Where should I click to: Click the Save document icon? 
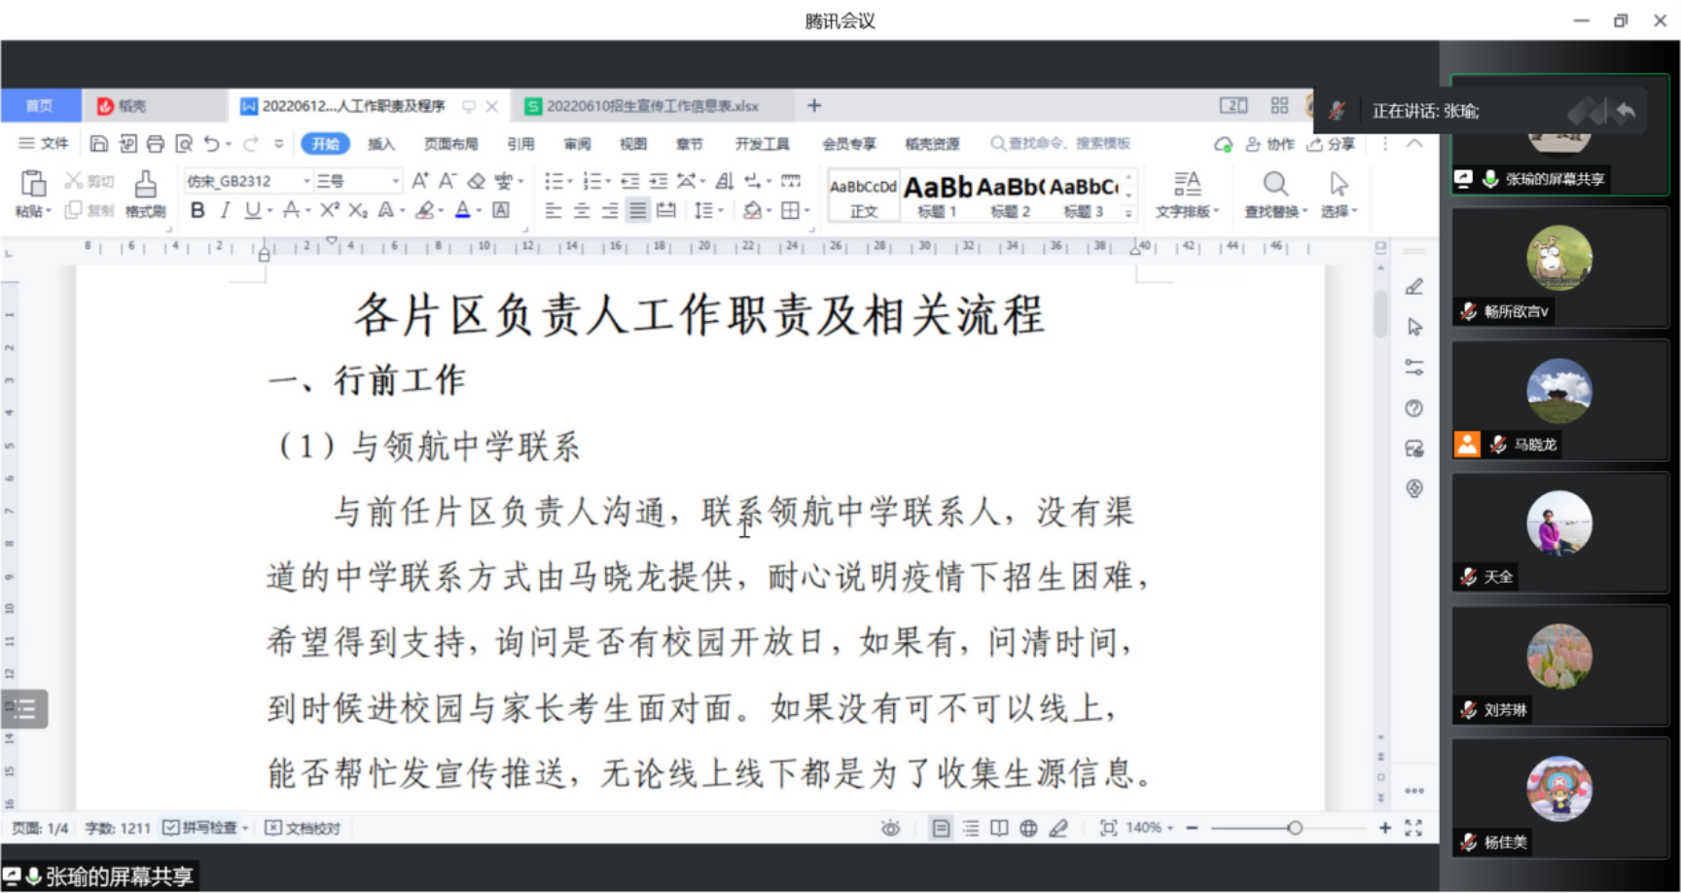tap(98, 144)
